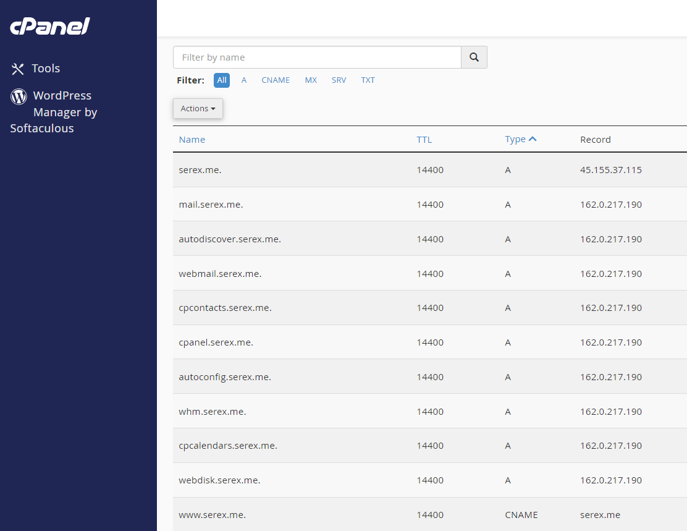Image resolution: width=687 pixels, height=531 pixels.
Task: Filter records by SRV type
Action: (x=339, y=80)
